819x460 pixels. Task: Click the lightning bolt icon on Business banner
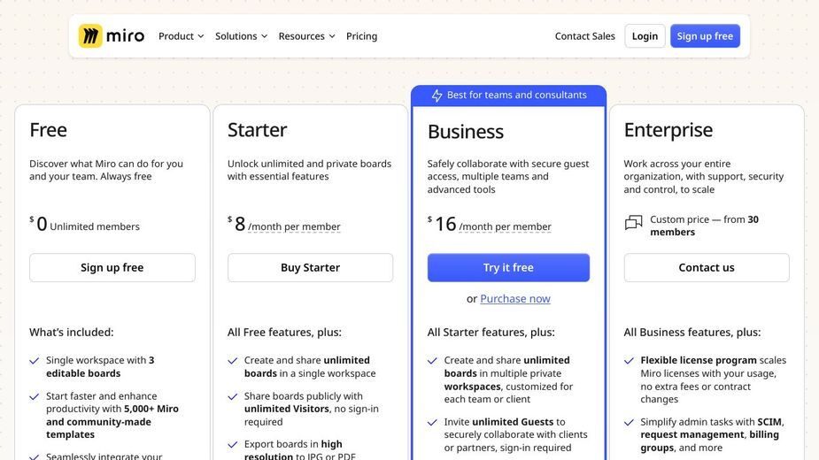point(437,96)
